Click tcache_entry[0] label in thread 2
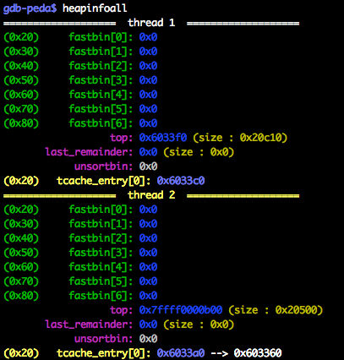This screenshot has width=344, height=360. click(104, 353)
